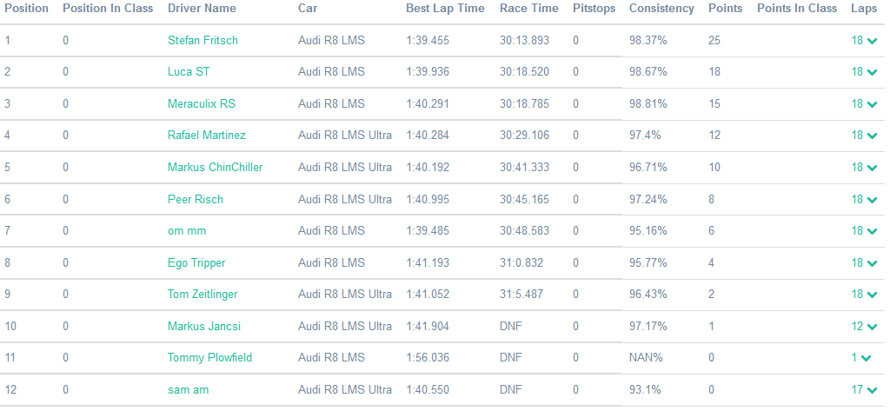Screen dimensions: 890x411
Task: Click the Race Time column header
Action: click(x=529, y=9)
